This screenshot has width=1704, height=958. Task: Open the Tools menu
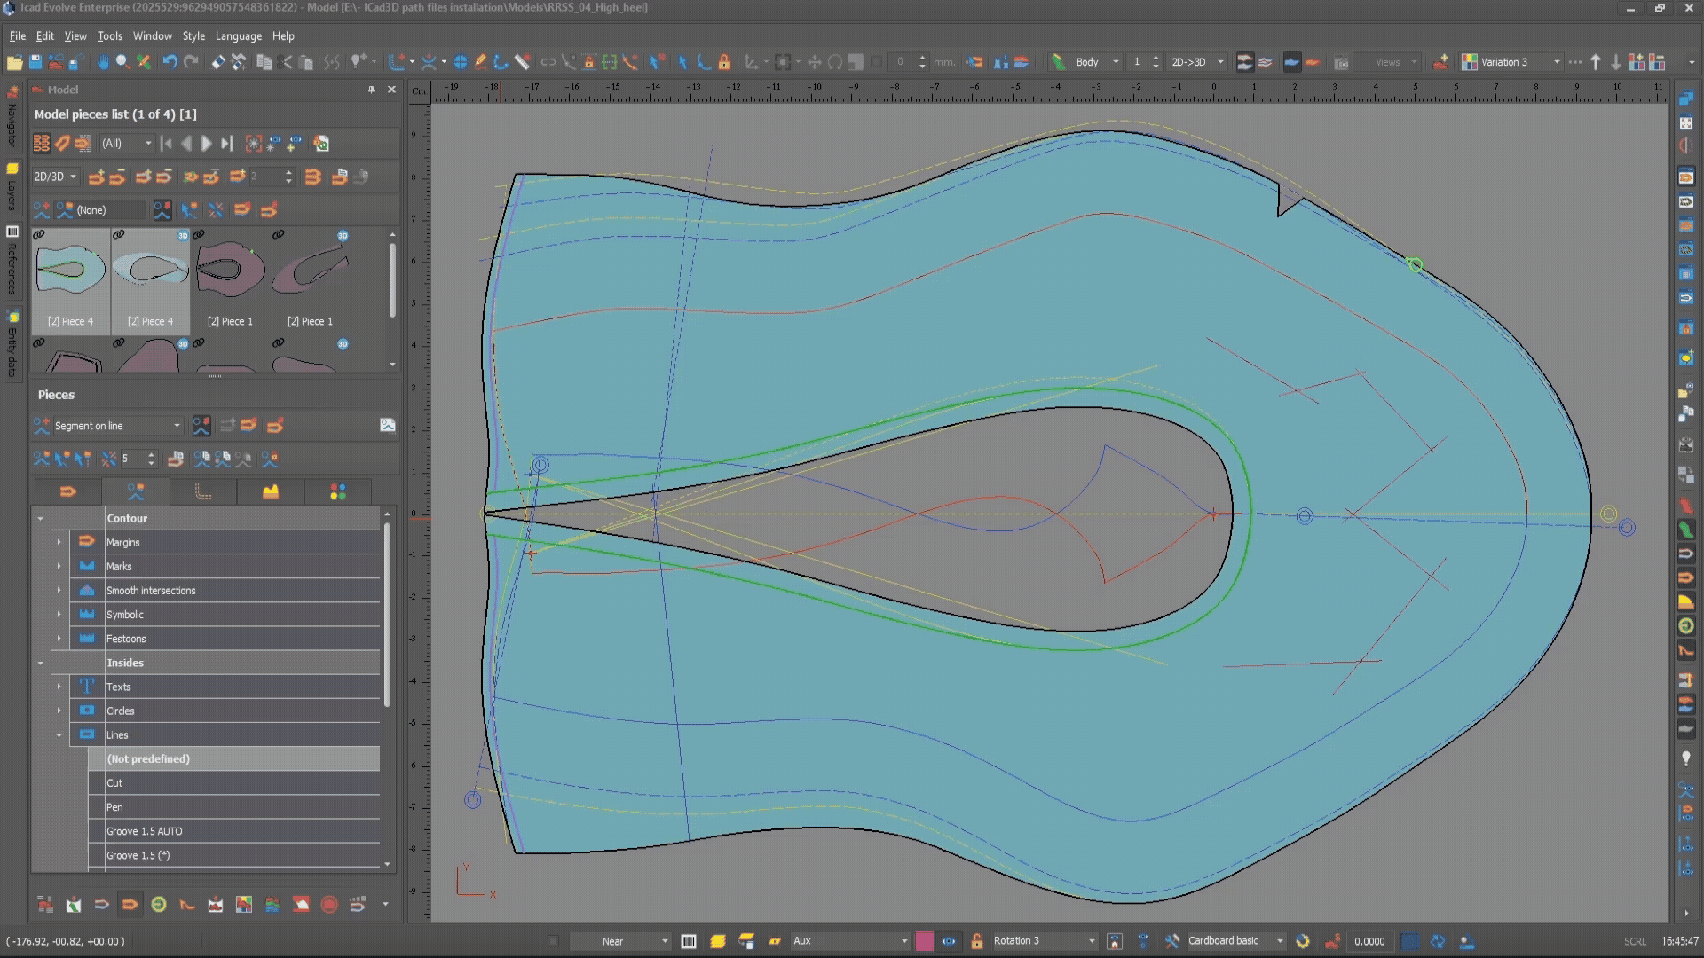109,36
